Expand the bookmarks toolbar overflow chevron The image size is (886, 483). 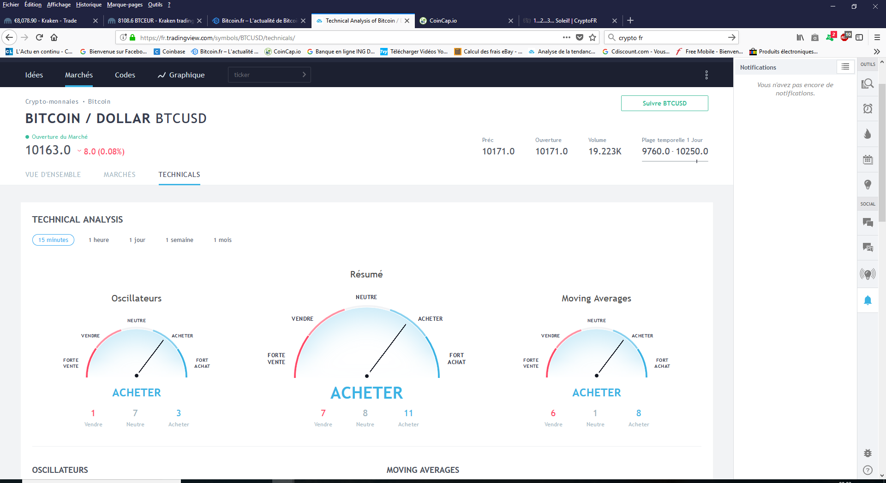877,52
